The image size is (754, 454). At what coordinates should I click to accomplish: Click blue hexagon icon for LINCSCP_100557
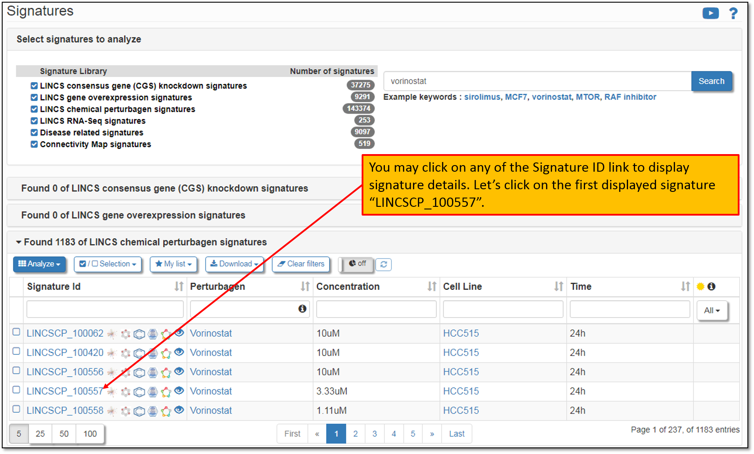[x=153, y=392]
